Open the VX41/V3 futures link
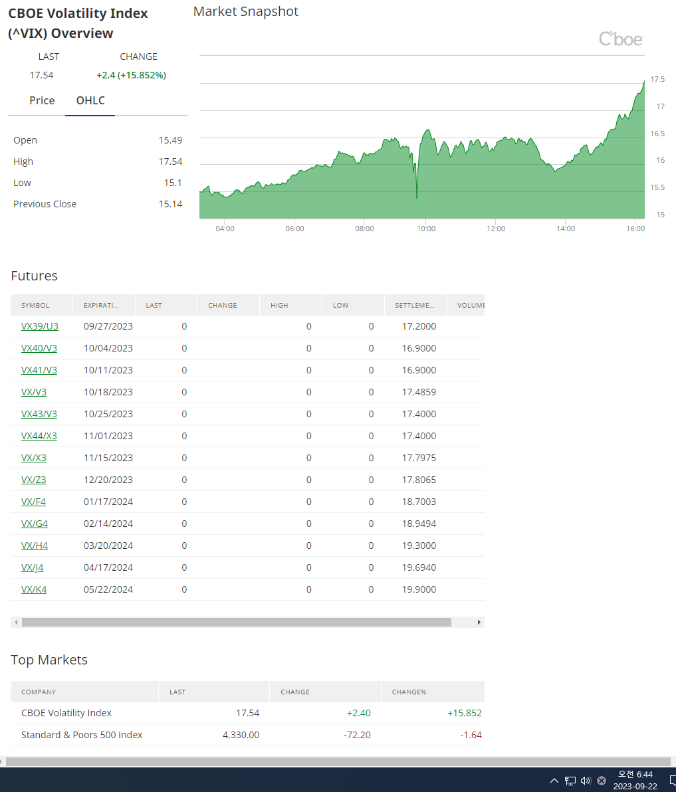Image resolution: width=676 pixels, height=792 pixels. tap(39, 370)
